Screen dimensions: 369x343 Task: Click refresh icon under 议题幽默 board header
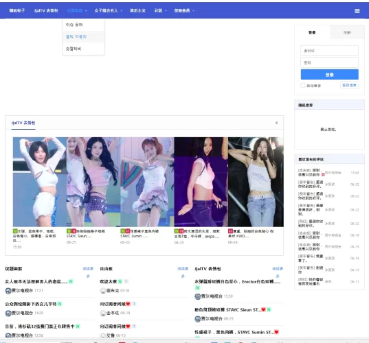88,276
